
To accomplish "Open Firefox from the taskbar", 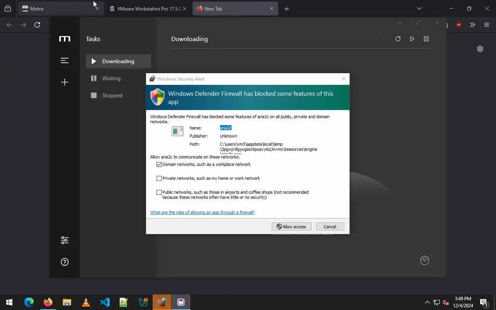I will [48, 302].
